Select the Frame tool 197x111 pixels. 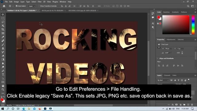(x=3, y=33)
